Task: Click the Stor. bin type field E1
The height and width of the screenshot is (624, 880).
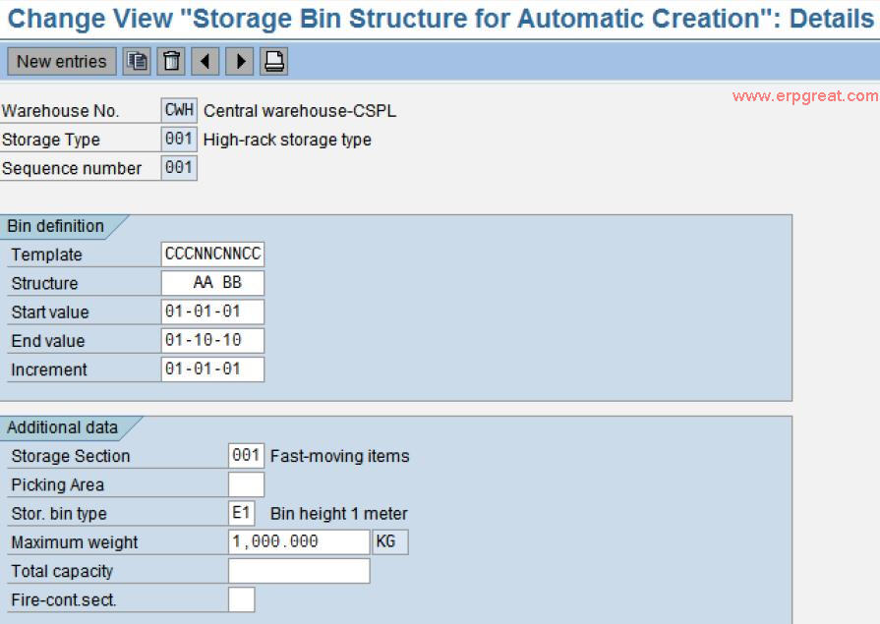Action: 242,513
